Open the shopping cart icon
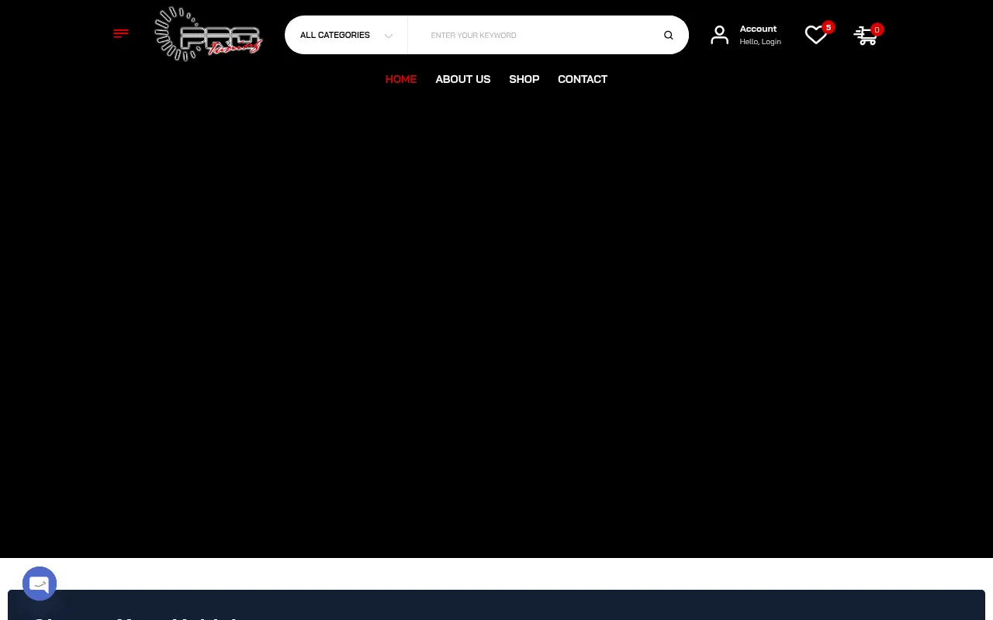993x620 pixels. tap(865, 36)
